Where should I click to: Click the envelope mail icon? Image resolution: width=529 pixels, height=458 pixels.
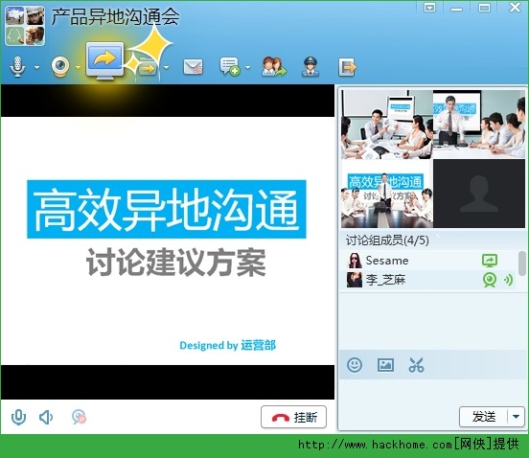point(193,66)
